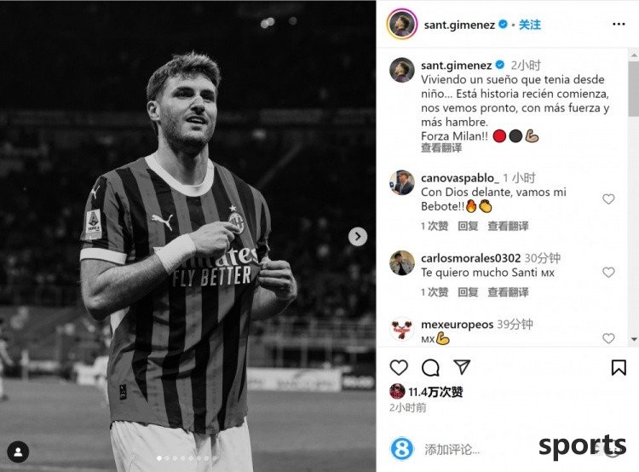Like mexeuropeos' comment
The width and height of the screenshot is (639, 472).
pyautogui.click(x=608, y=338)
